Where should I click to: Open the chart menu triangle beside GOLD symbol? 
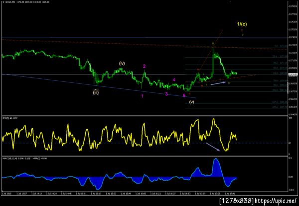[3, 2]
